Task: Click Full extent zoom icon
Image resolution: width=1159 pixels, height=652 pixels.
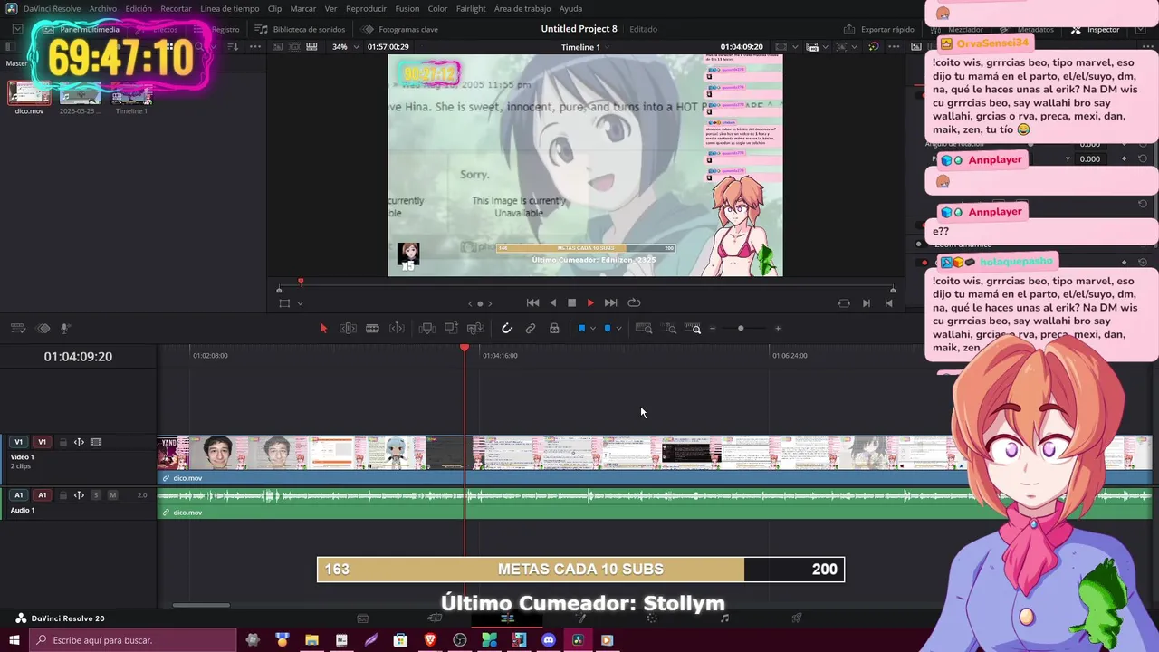Action: pyautogui.click(x=644, y=329)
